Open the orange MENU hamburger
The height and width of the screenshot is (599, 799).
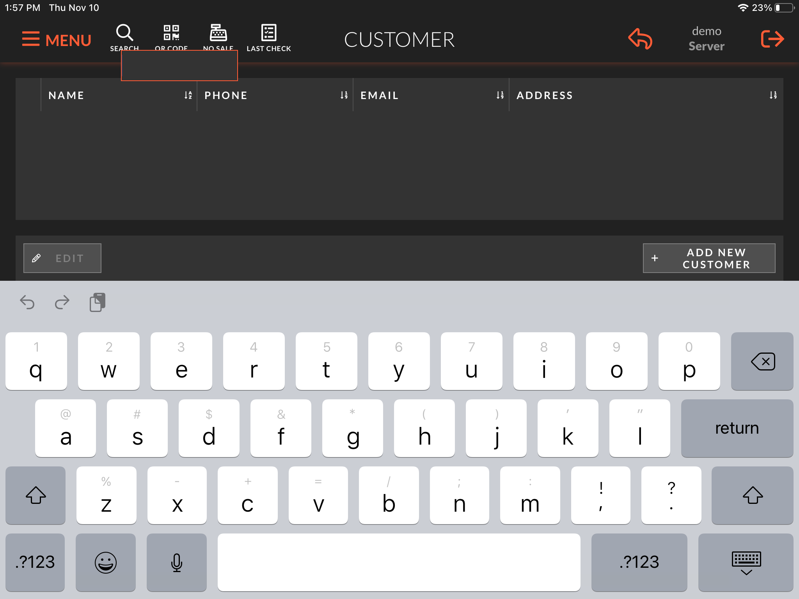(x=57, y=39)
